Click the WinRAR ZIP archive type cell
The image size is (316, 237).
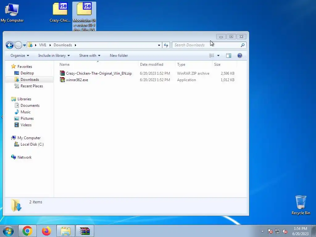tap(193, 73)
